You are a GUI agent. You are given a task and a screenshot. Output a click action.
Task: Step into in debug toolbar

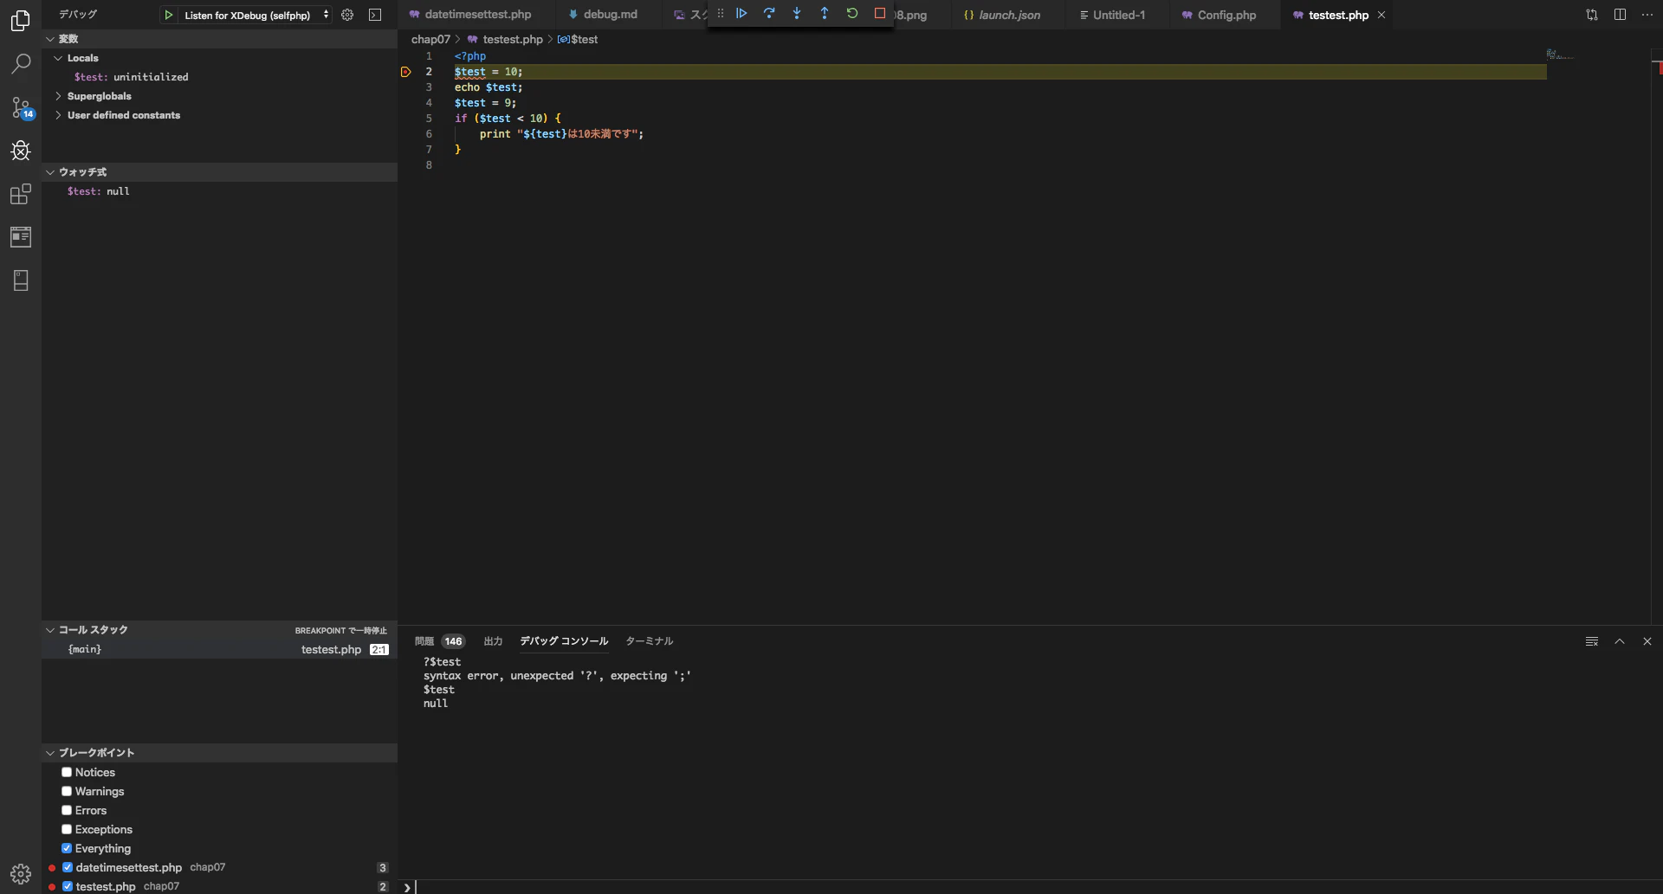[x=797, y=13]
